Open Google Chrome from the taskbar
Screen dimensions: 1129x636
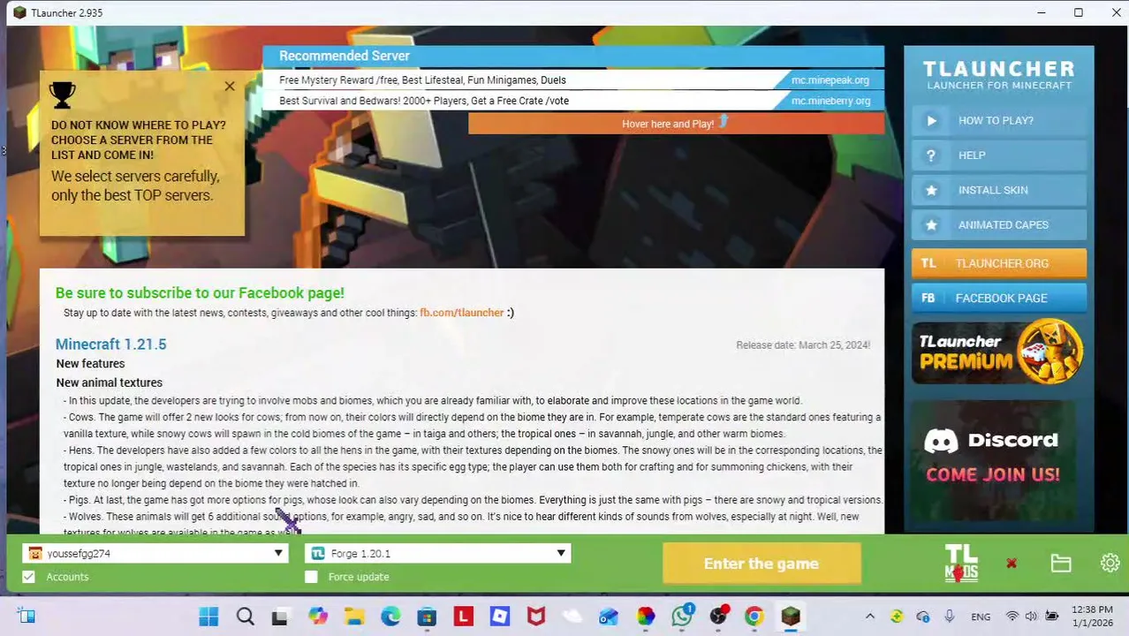click(754, 617)
